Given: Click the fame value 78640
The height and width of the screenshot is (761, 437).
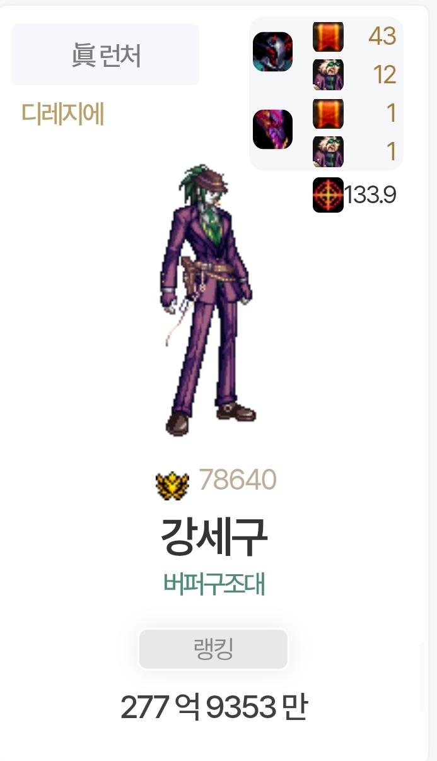Looking at the screenshot, I should coord(238,481).
